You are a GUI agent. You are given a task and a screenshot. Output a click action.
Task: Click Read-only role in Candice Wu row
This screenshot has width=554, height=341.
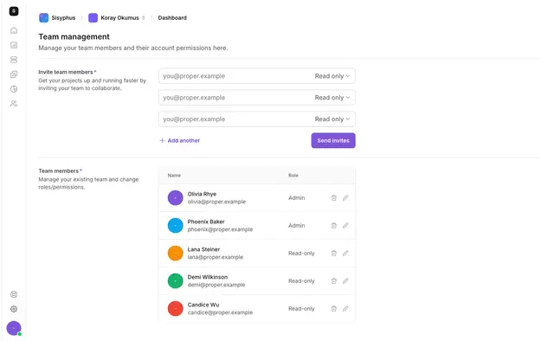pyautogui.click(x=301, y=308)
